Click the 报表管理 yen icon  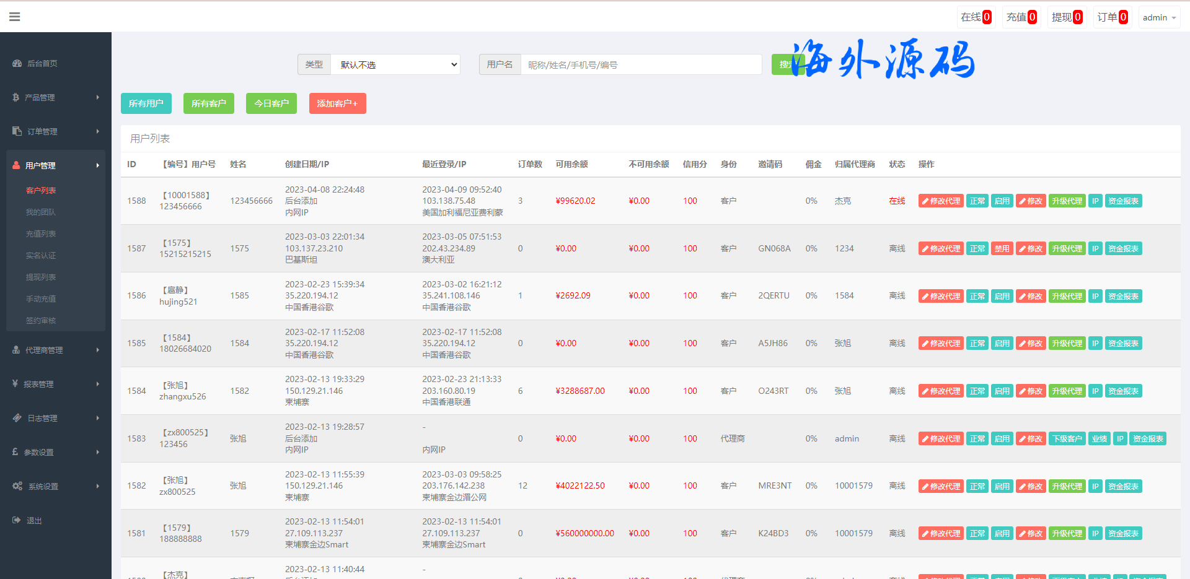click(x=15, y=384)
